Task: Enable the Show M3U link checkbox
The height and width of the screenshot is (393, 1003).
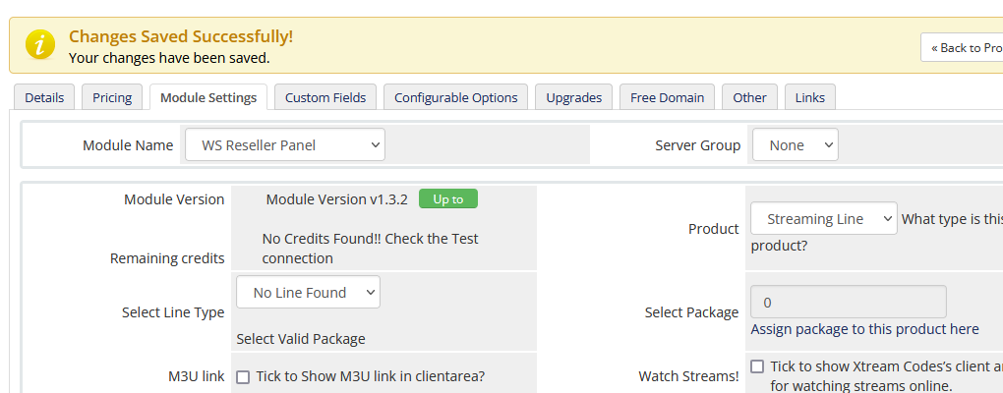Action: coord(243,377)
